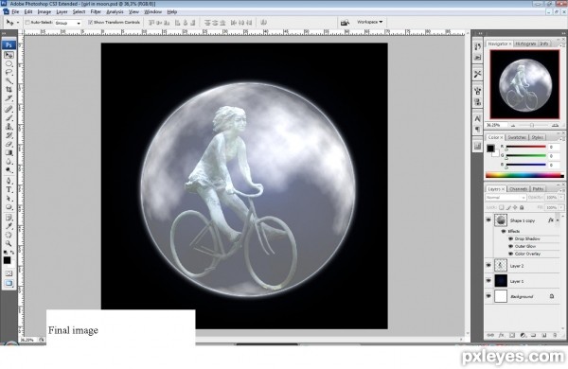The width and height of the screenshot is (568, 369).
Task: Select the Healing Brush tool
Action: pos(9,109)
